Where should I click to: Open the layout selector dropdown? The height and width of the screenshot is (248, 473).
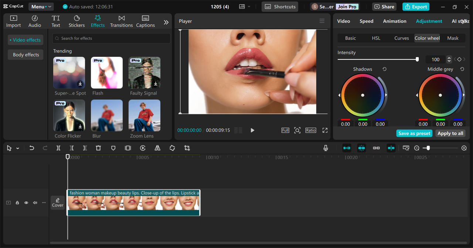(x=245, y=7)
